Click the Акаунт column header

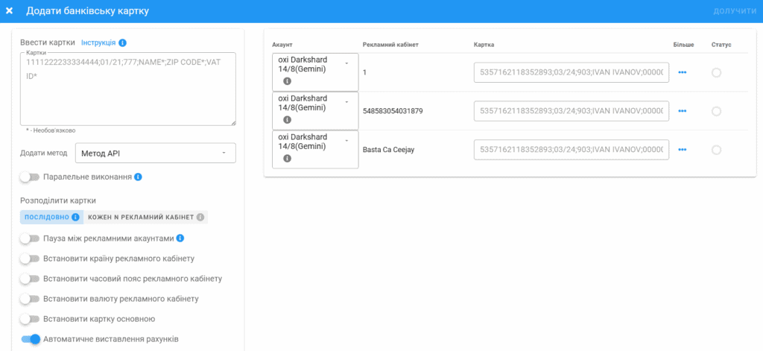pyautogui.click(x=282, y=45)
